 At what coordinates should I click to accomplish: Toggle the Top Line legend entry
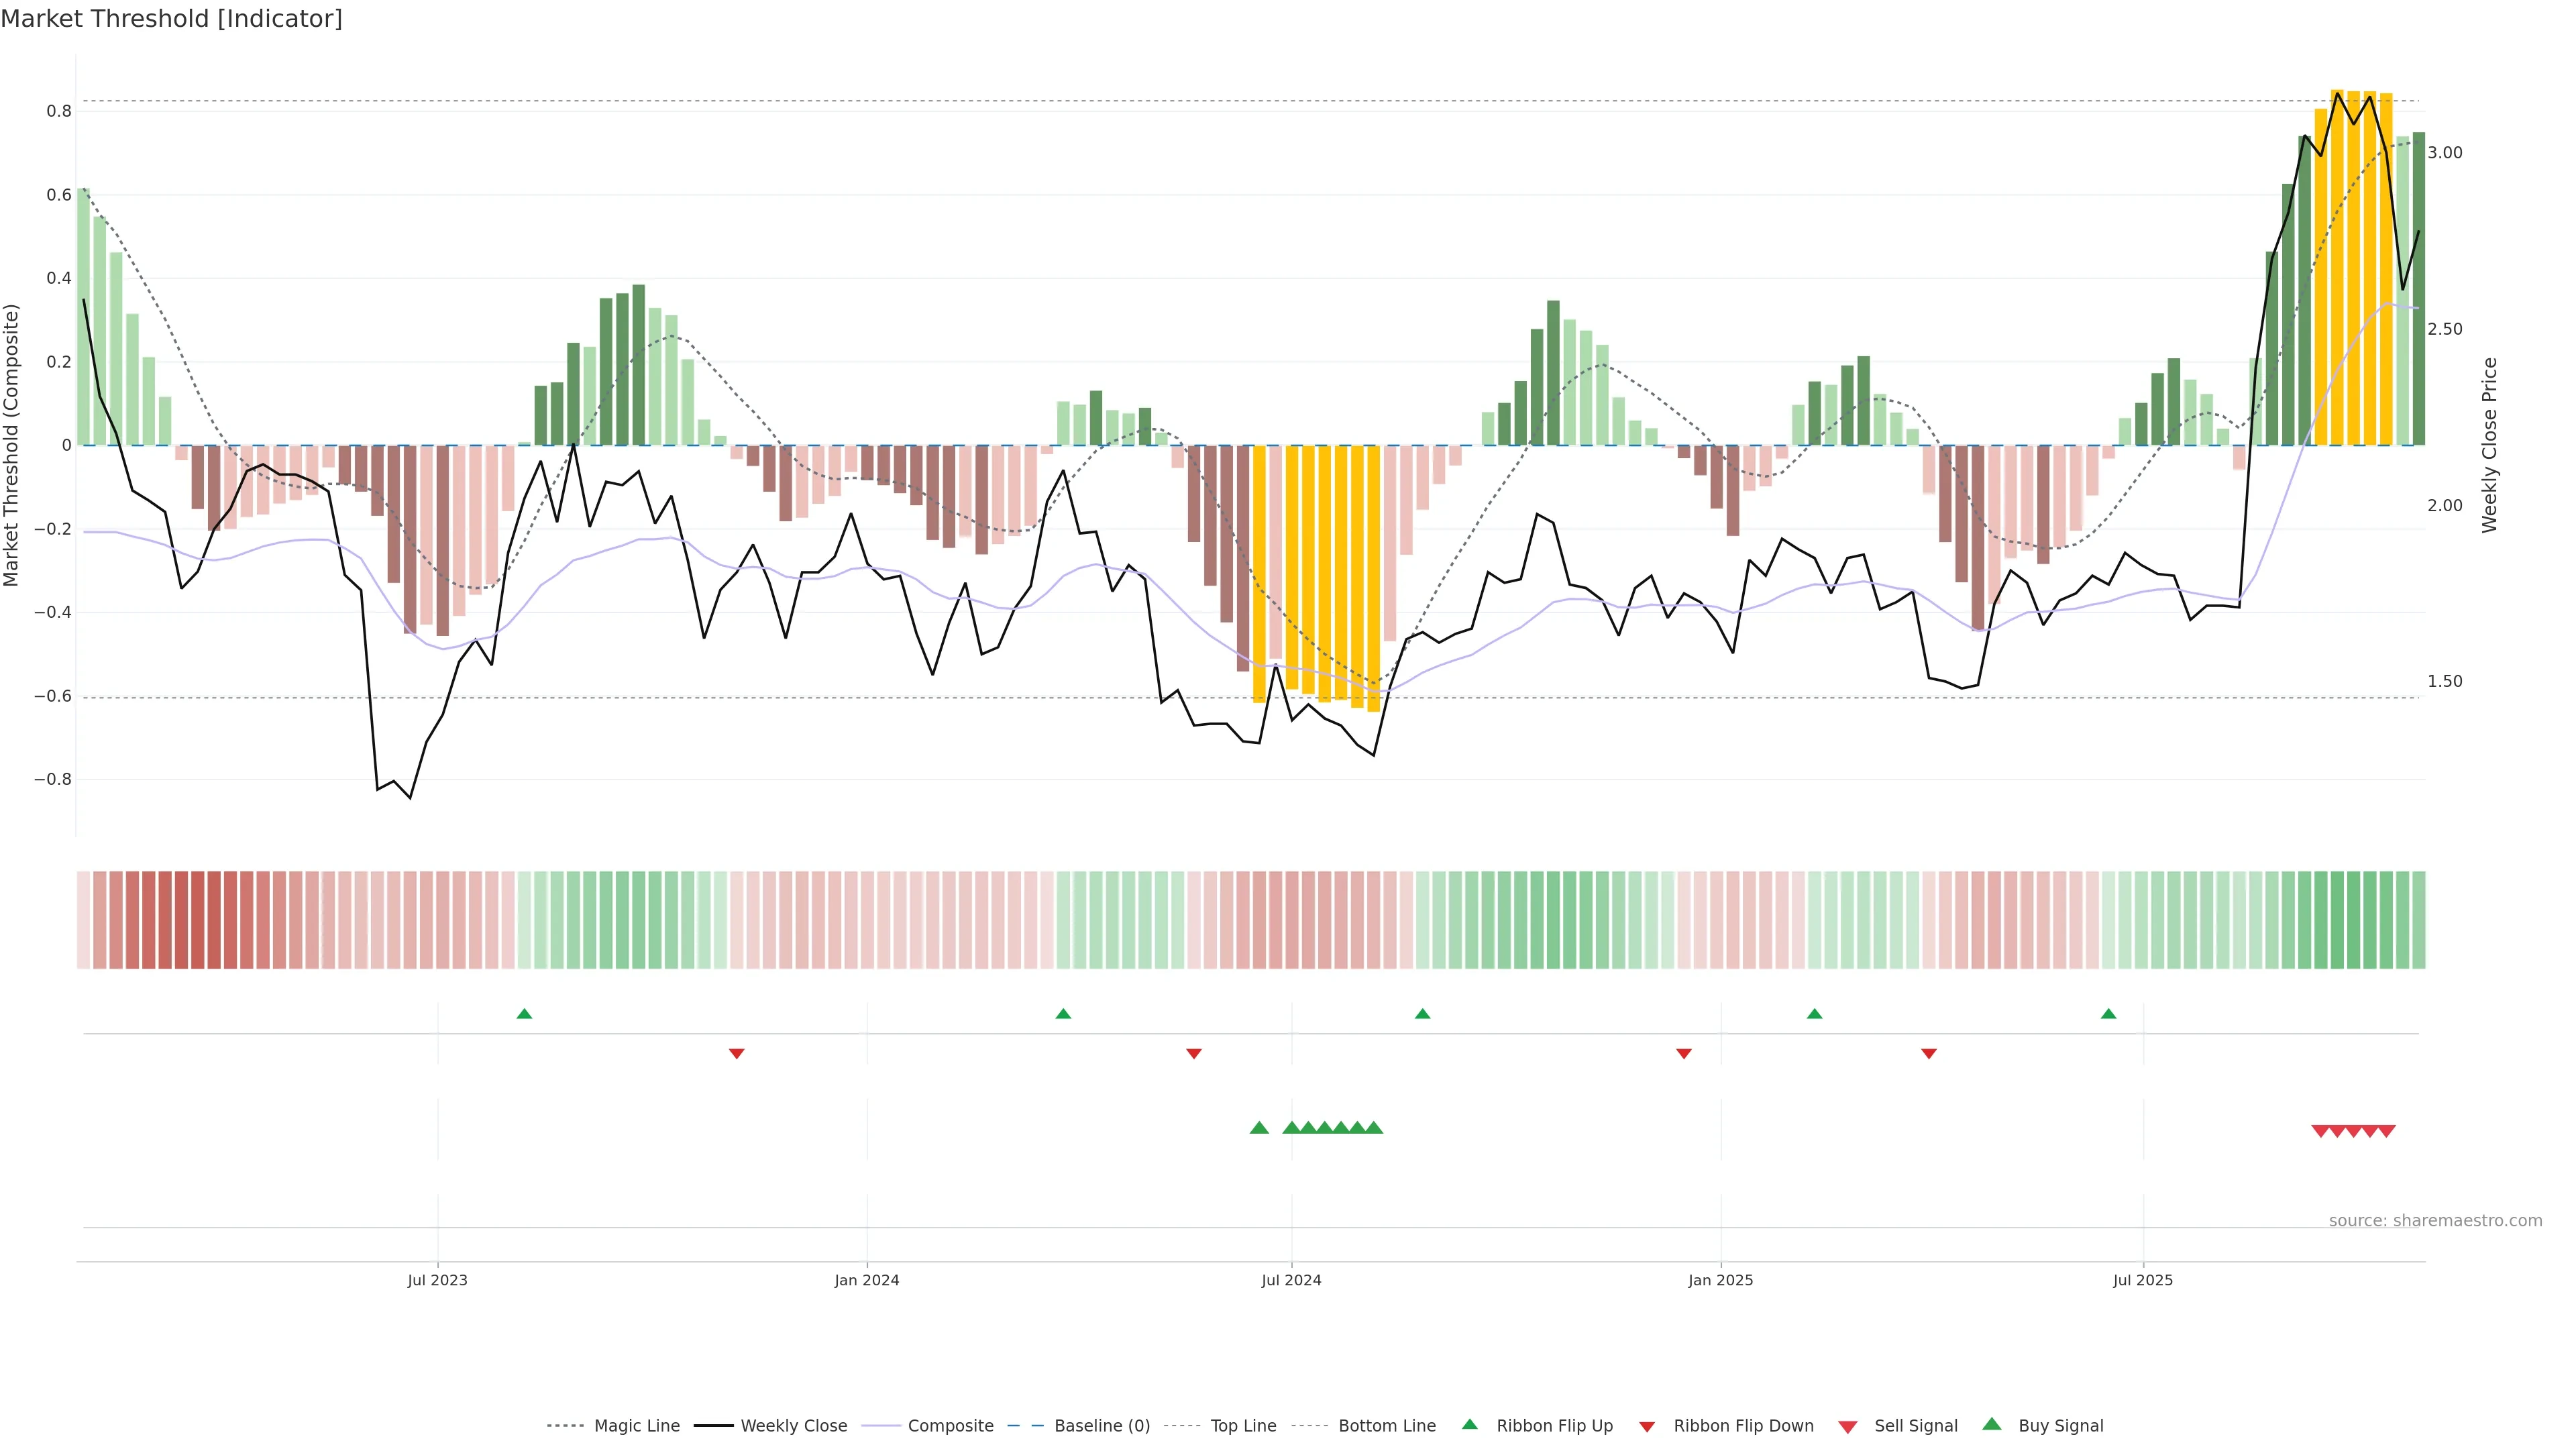(1243, 1426)
